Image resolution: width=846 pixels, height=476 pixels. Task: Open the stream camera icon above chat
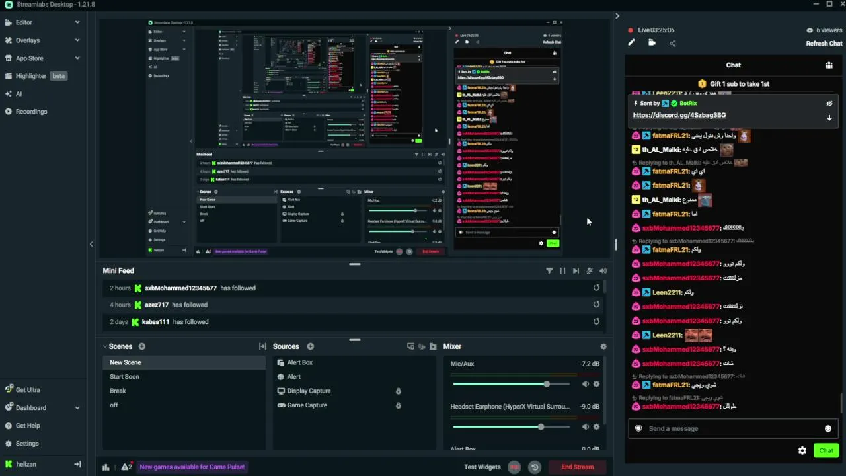click(x=652, y=43)
